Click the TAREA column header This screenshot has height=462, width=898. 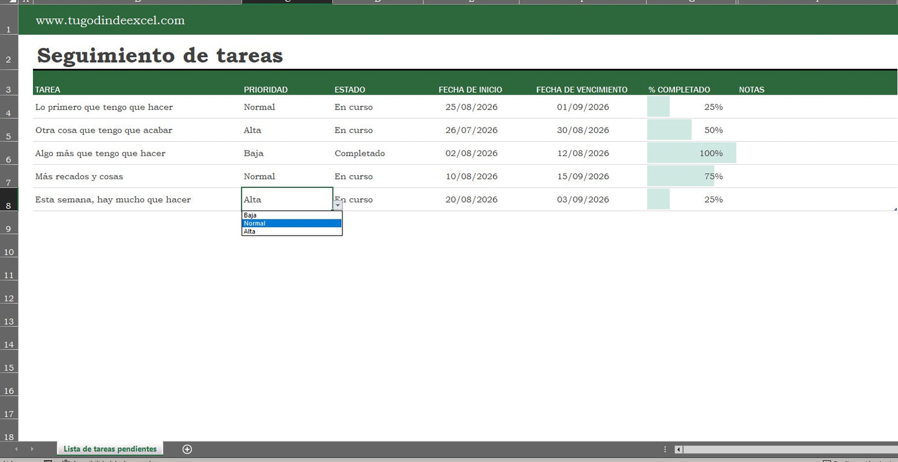[x=48, y=90]
